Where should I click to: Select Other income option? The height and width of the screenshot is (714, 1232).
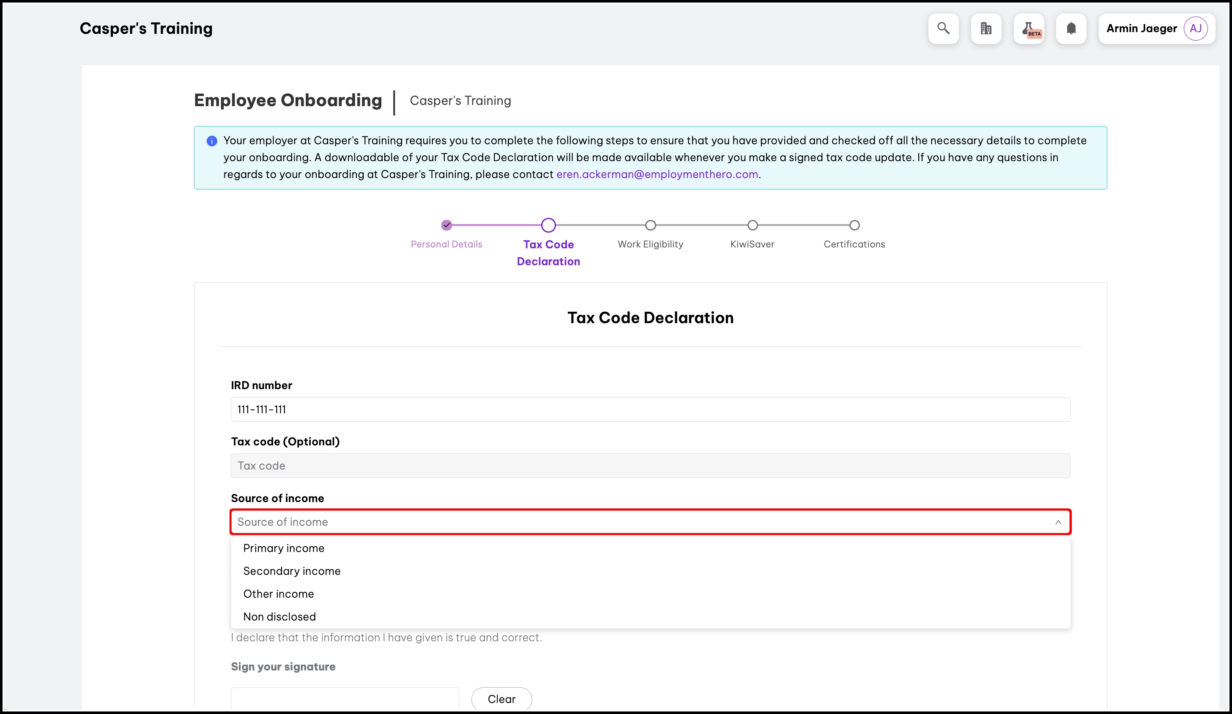[650, 594]
